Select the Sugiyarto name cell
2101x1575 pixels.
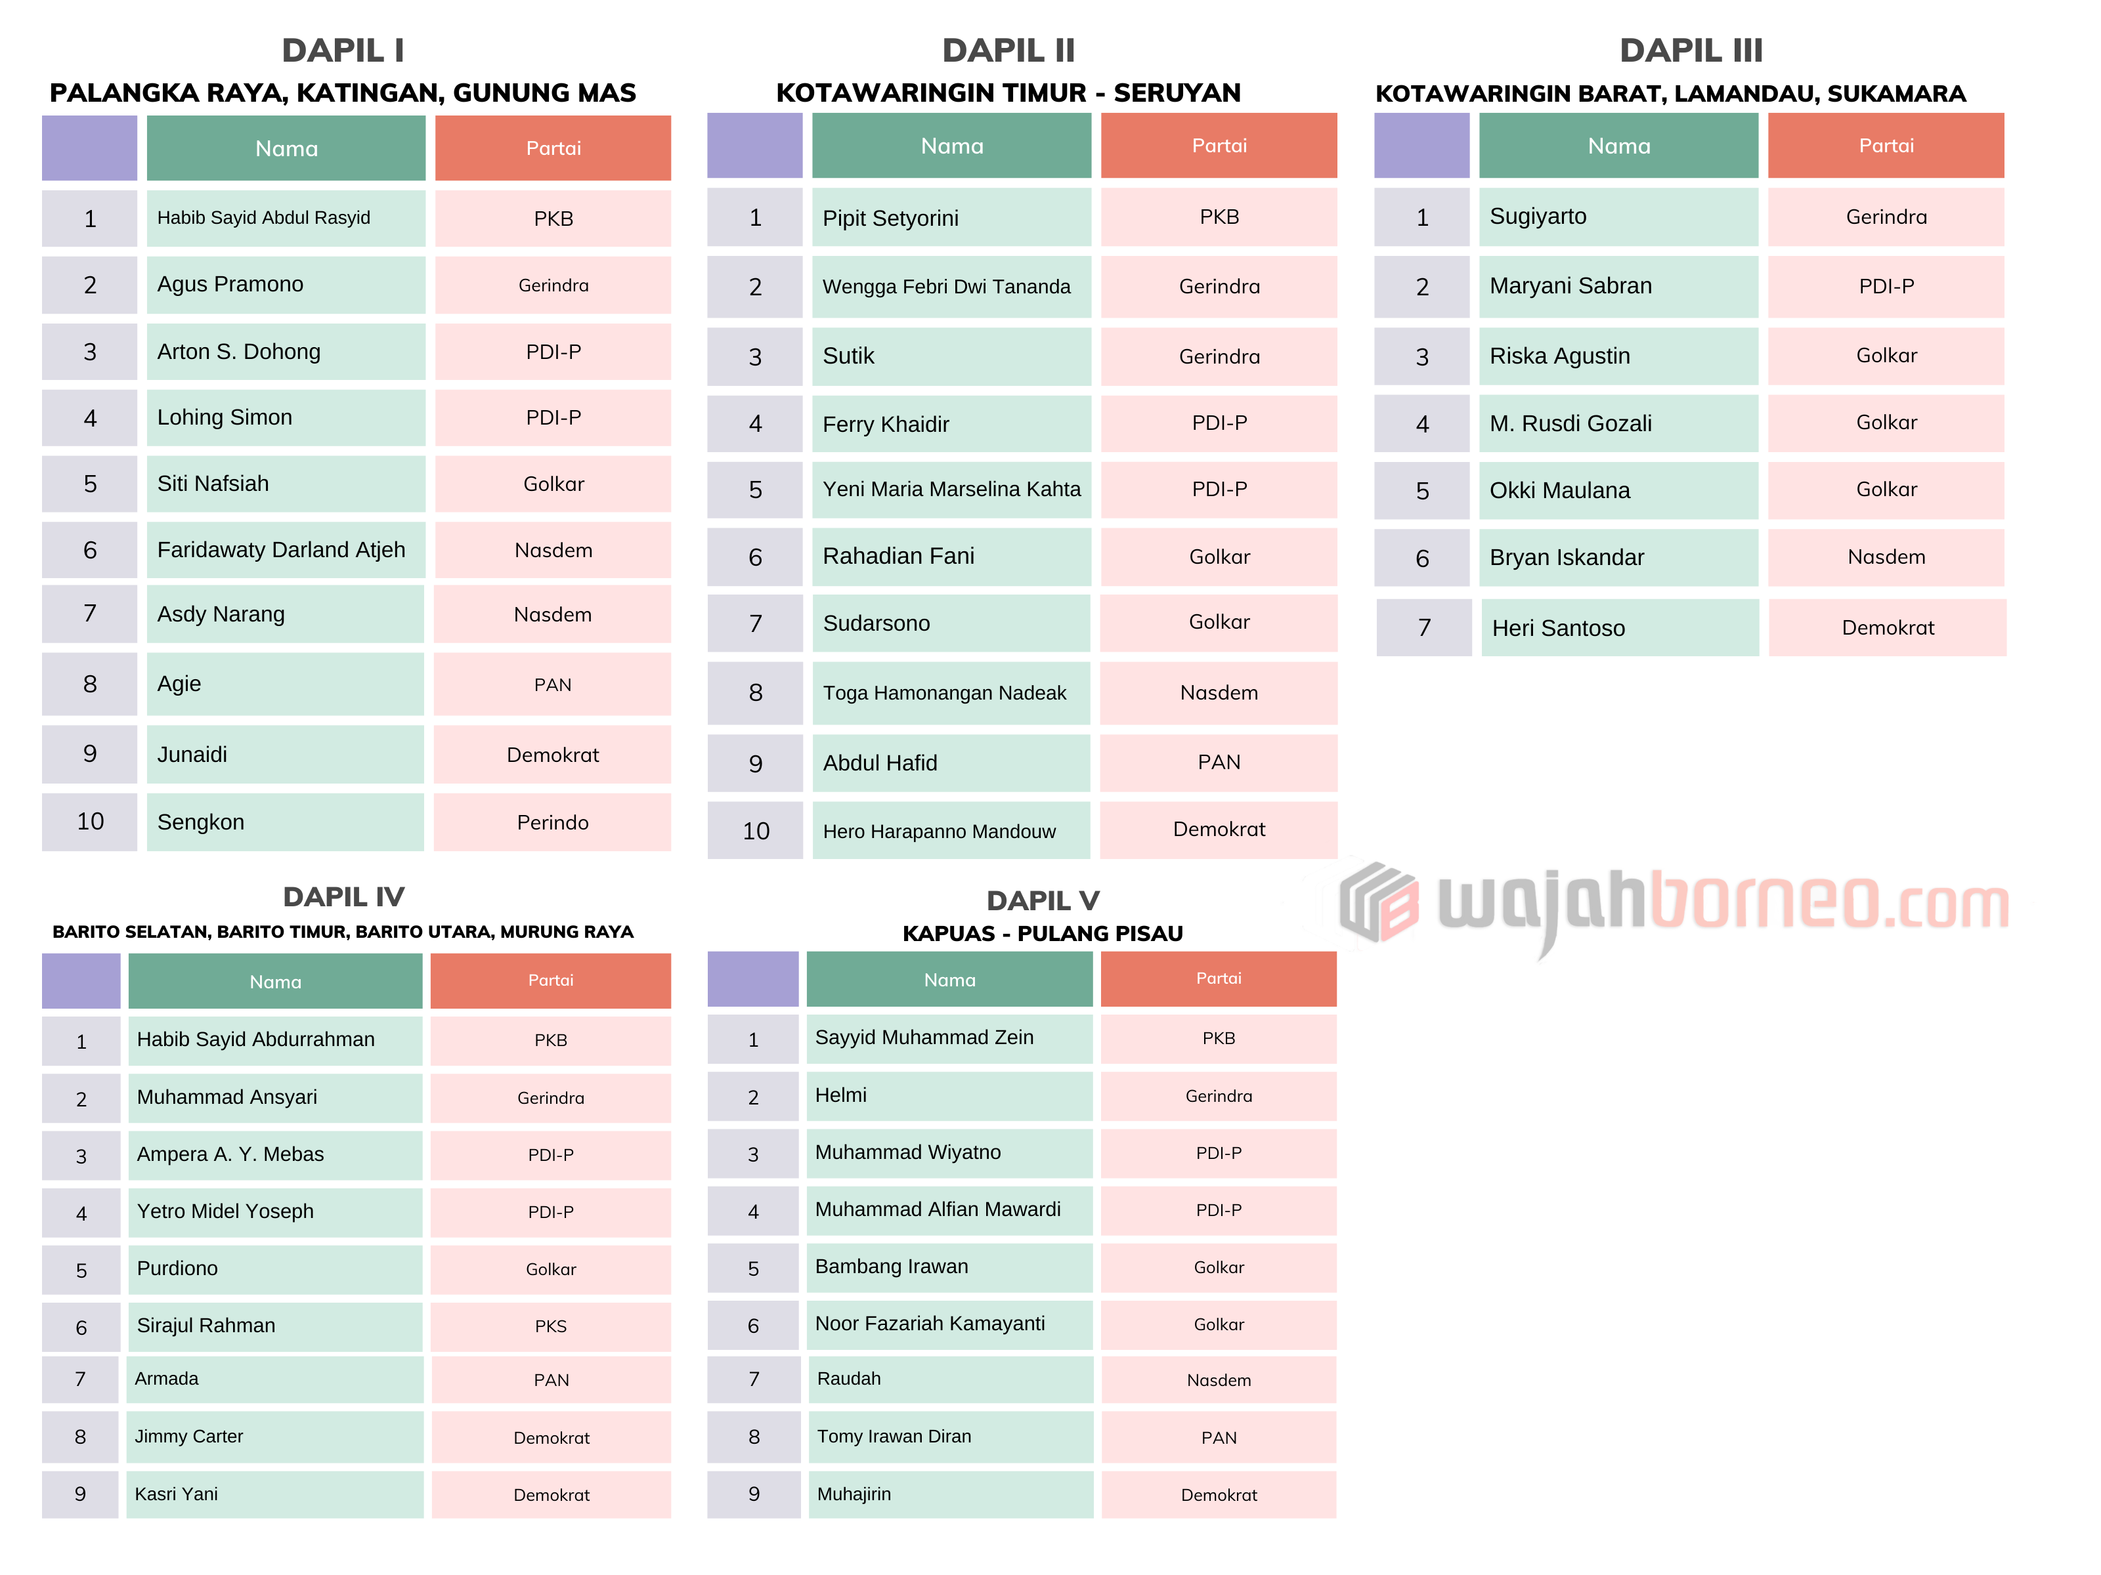click(1538, 217)
